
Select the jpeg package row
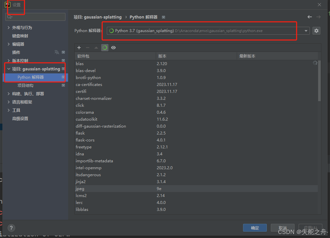pos(196,188)
